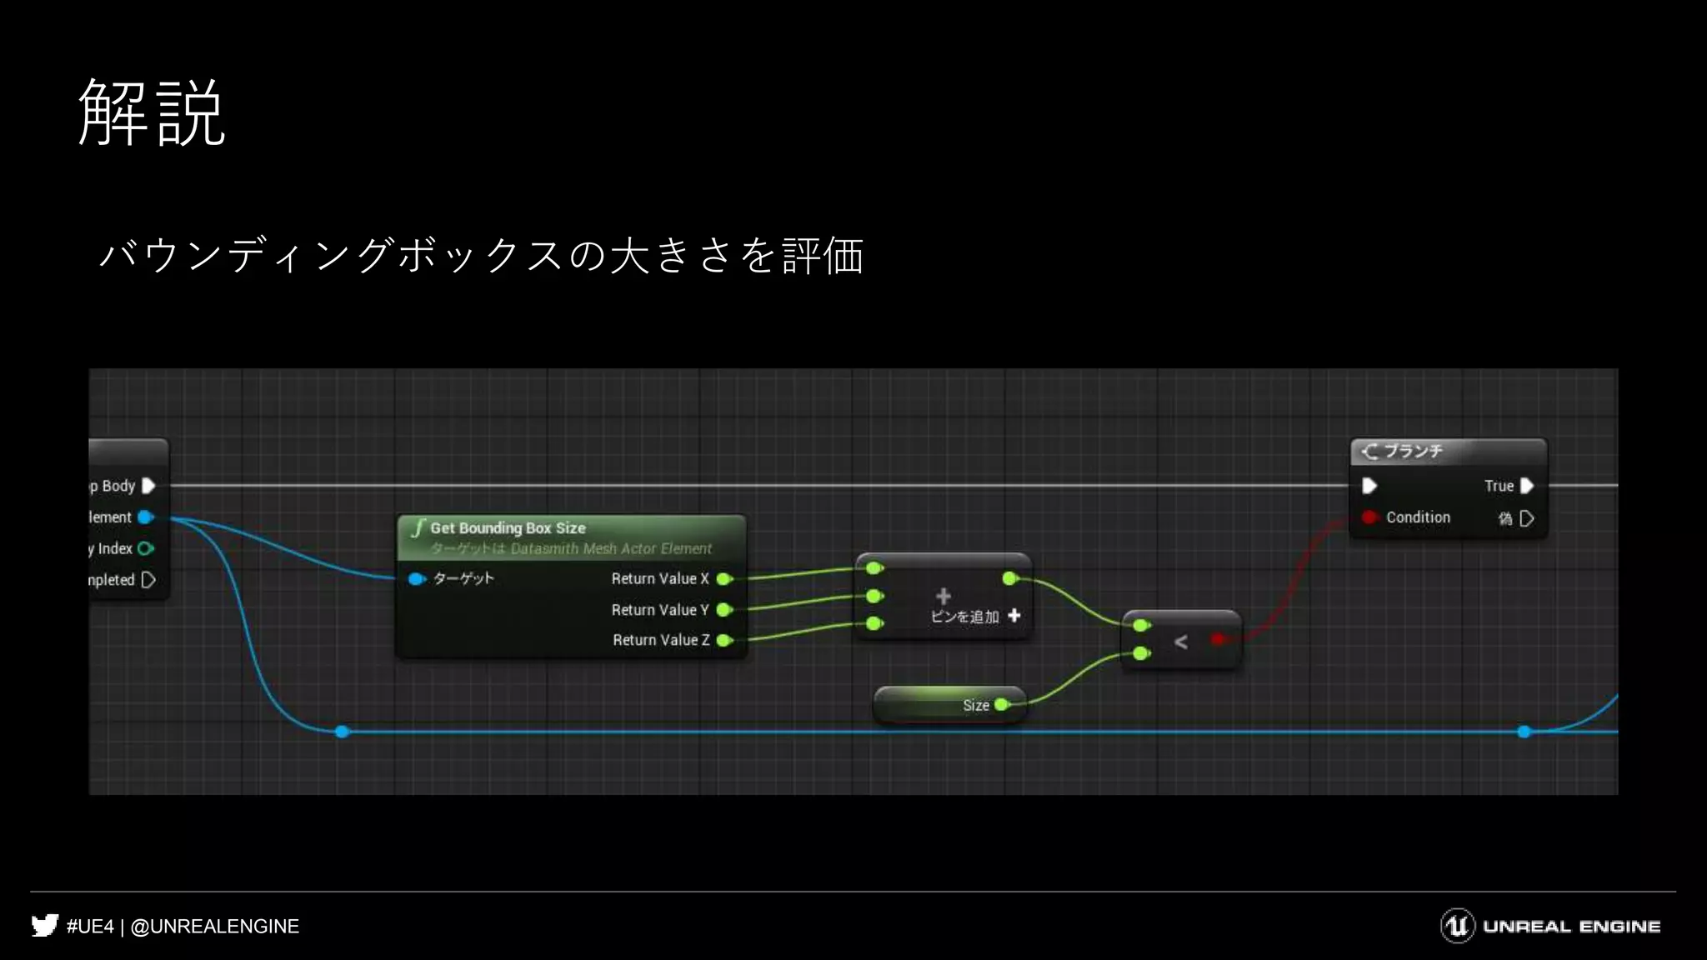
Task: Click the Condition label in Branch node
Action: point(1418,517)
